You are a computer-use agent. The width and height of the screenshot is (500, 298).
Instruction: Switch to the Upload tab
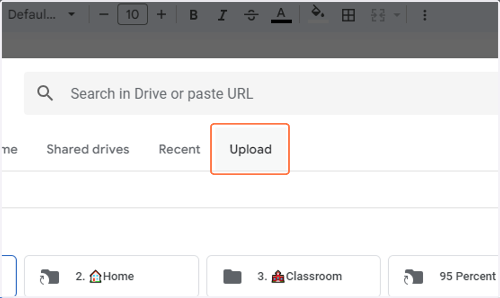pos(250,149)
